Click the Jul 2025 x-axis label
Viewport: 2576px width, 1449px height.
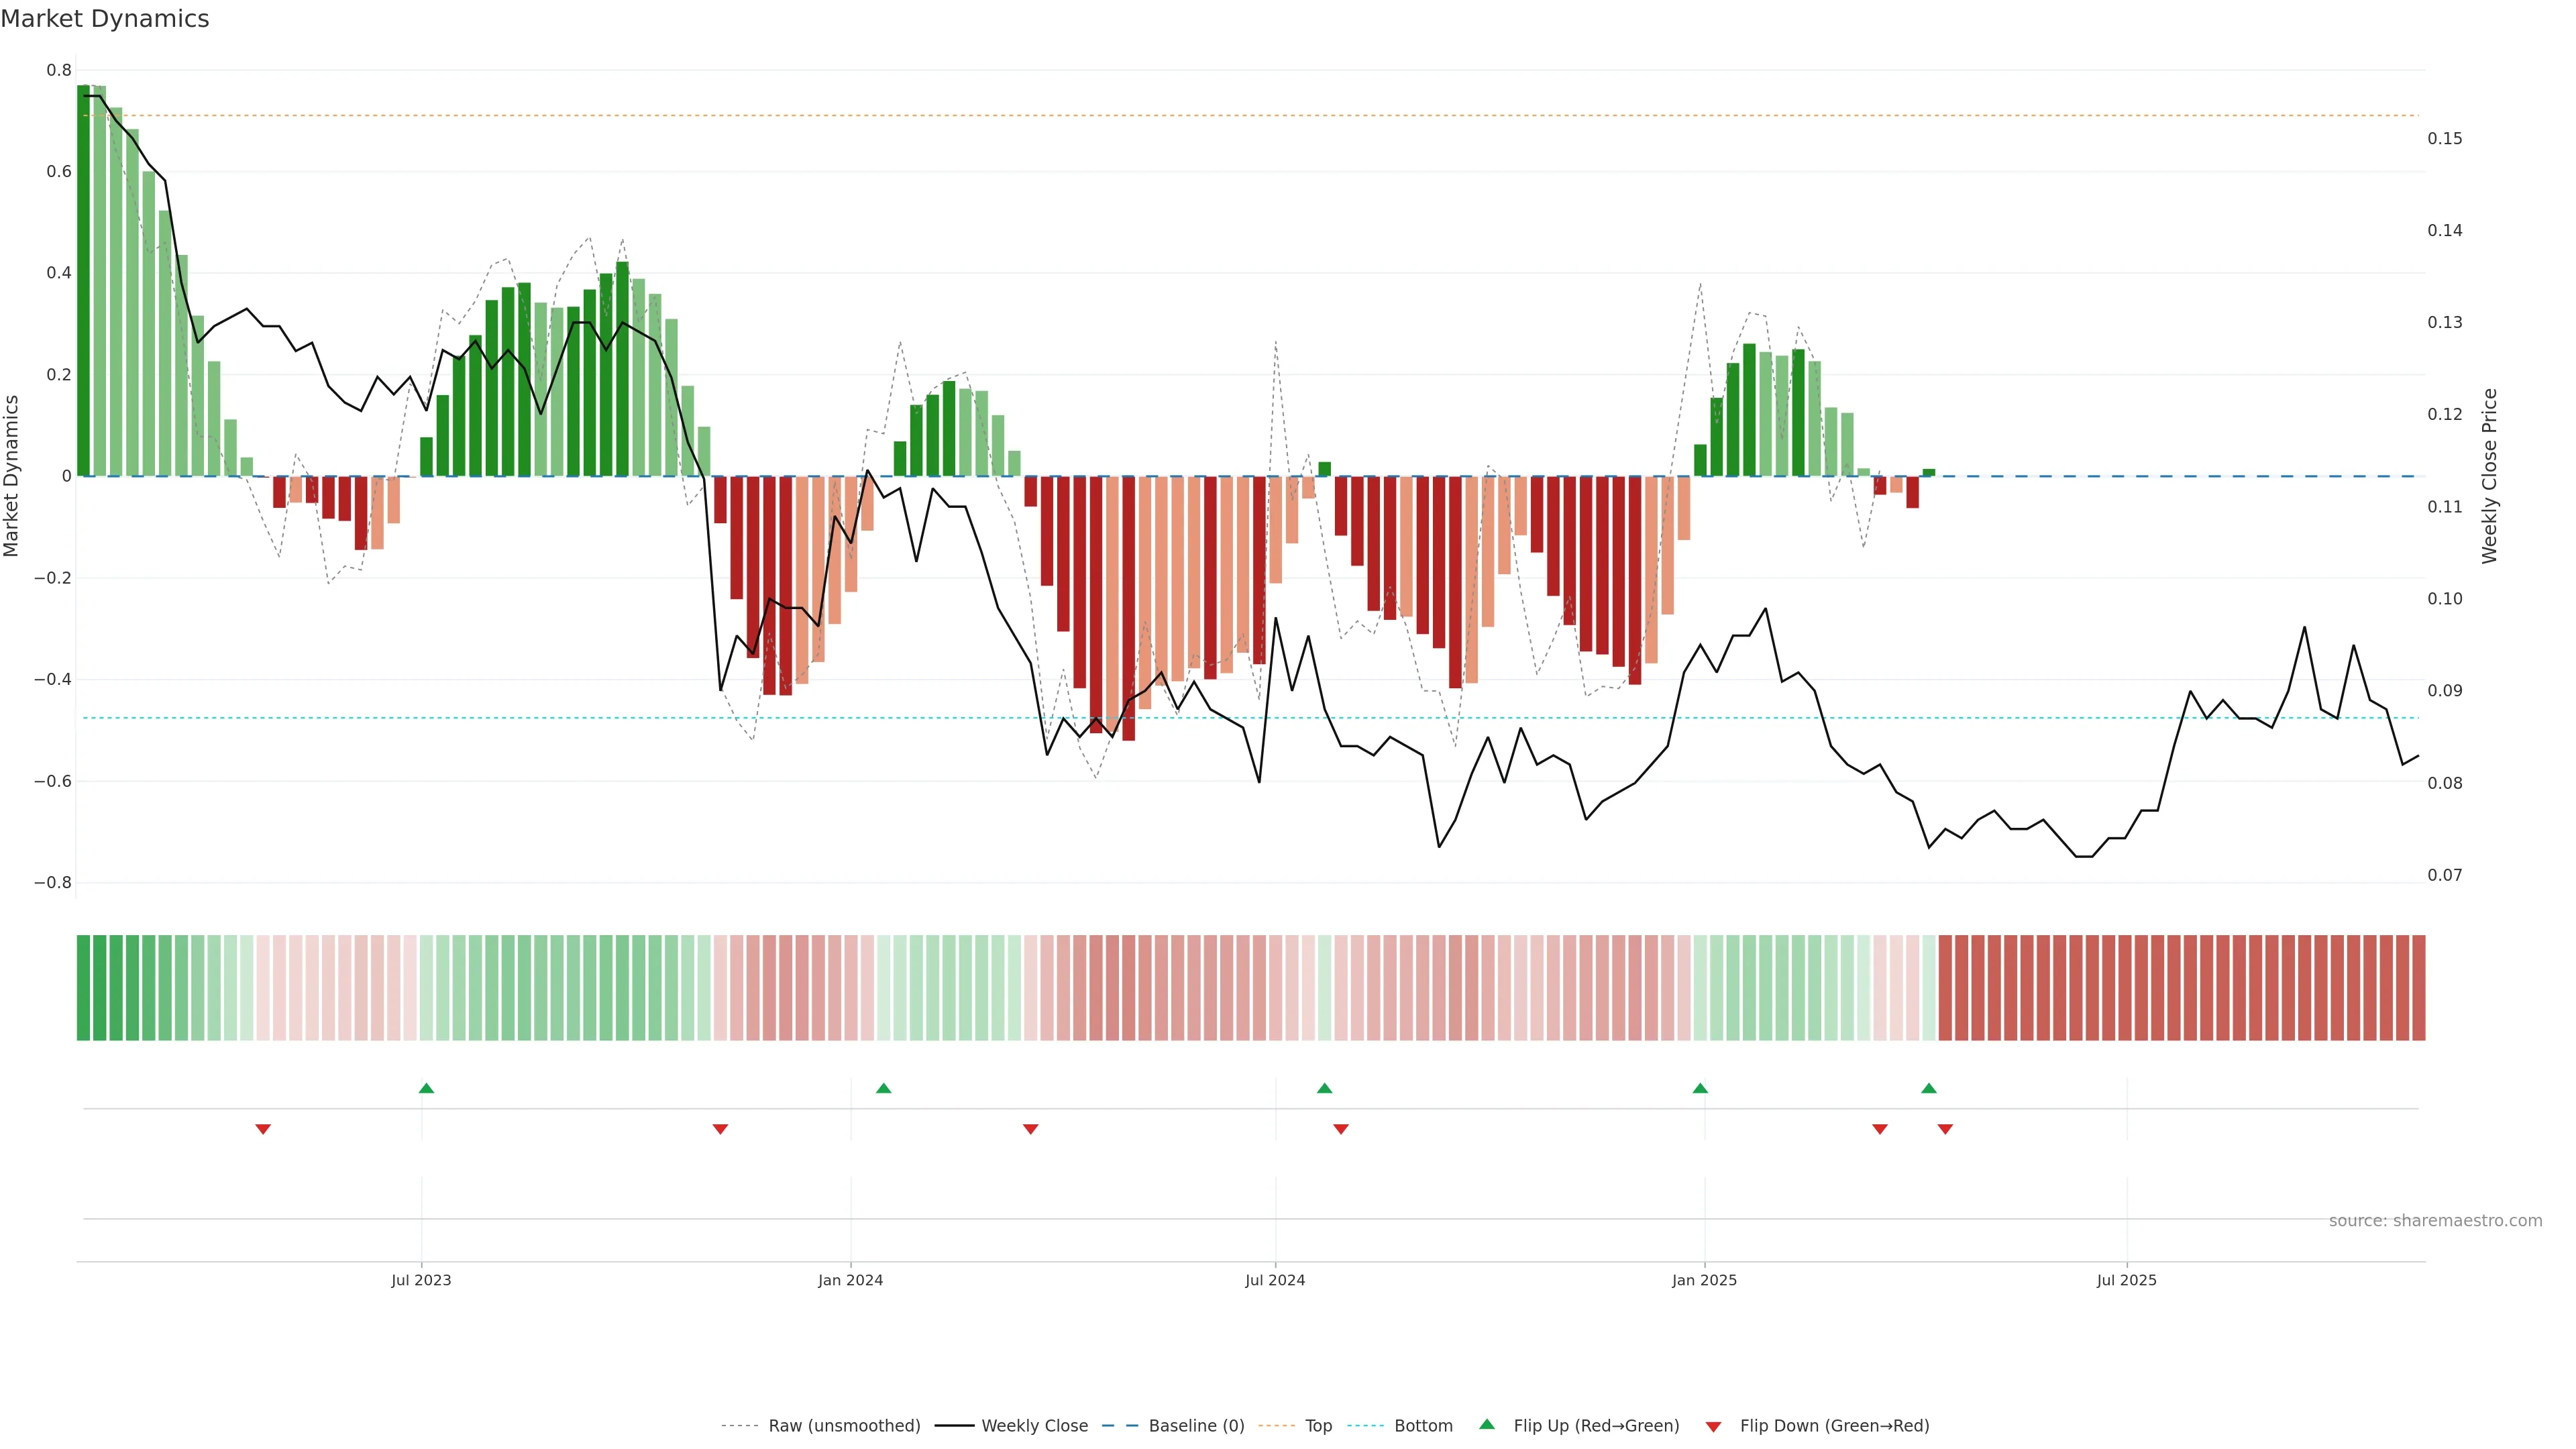coord(2126,1280)
